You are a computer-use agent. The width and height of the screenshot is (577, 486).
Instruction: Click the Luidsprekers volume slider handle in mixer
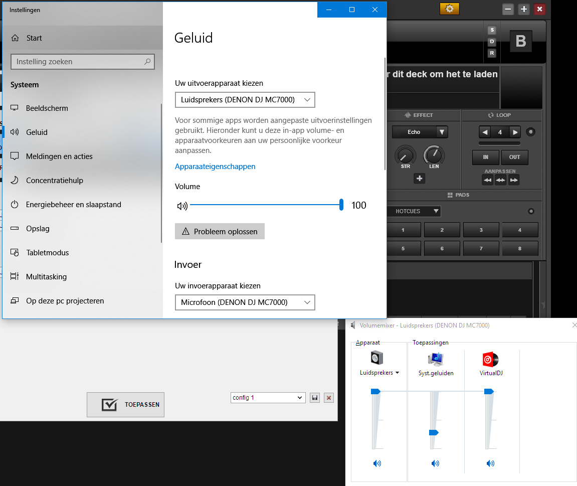(375, 391)
